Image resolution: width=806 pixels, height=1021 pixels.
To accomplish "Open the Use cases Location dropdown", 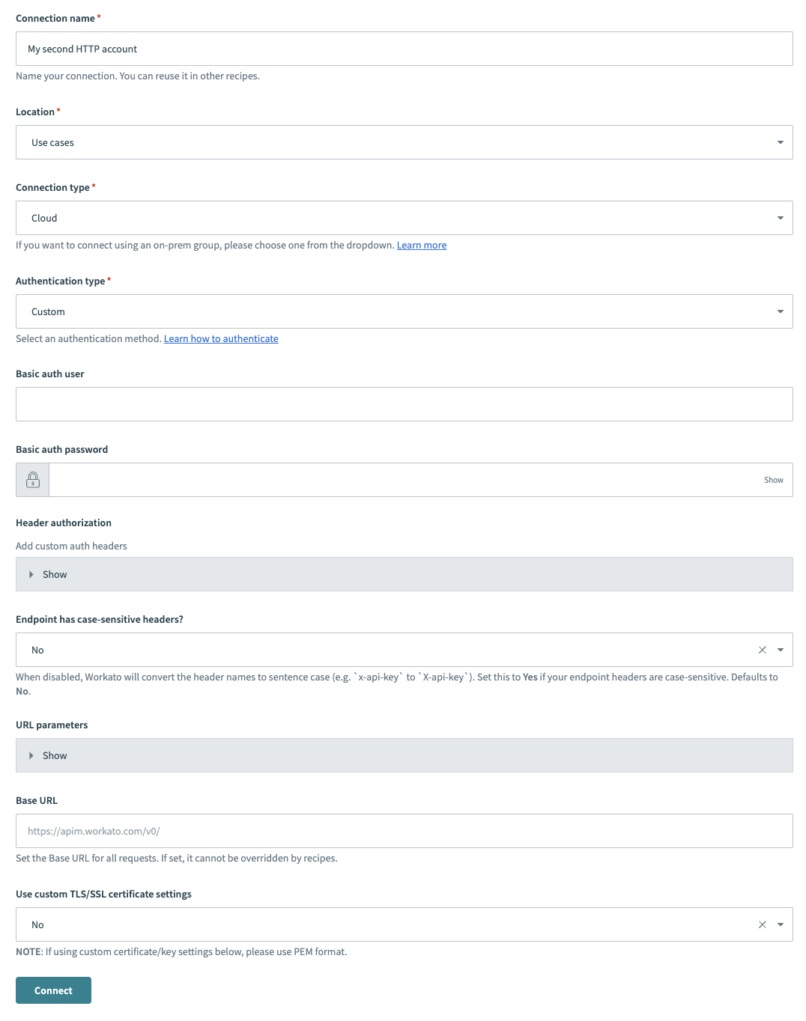I will click(x=404, y=142).
